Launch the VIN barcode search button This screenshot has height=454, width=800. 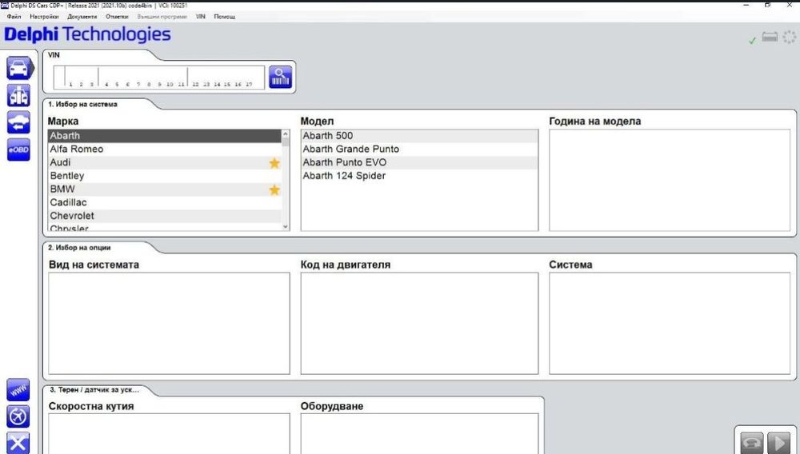281,77
